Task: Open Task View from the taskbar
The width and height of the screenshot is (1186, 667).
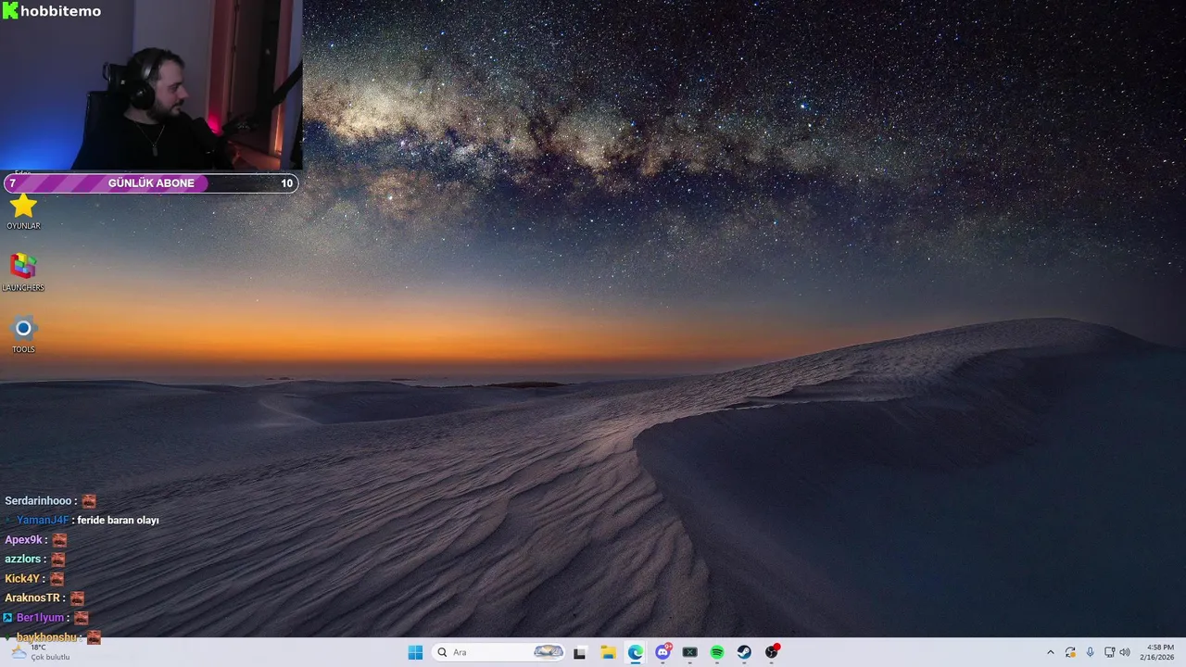Action: click(580, 652)
